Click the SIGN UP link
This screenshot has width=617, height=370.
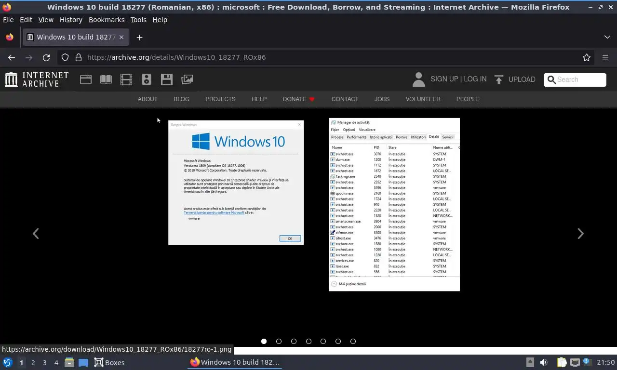click(444, 79)
